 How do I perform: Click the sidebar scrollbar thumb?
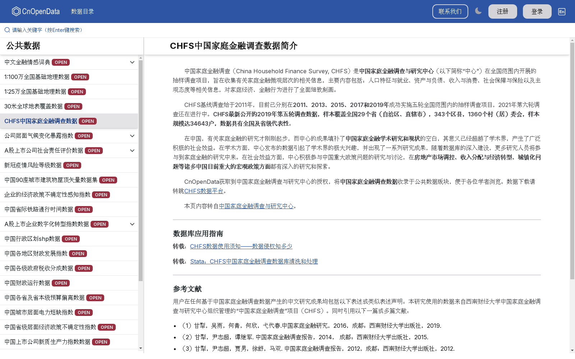pyautogui.click(x=141, y=171)
